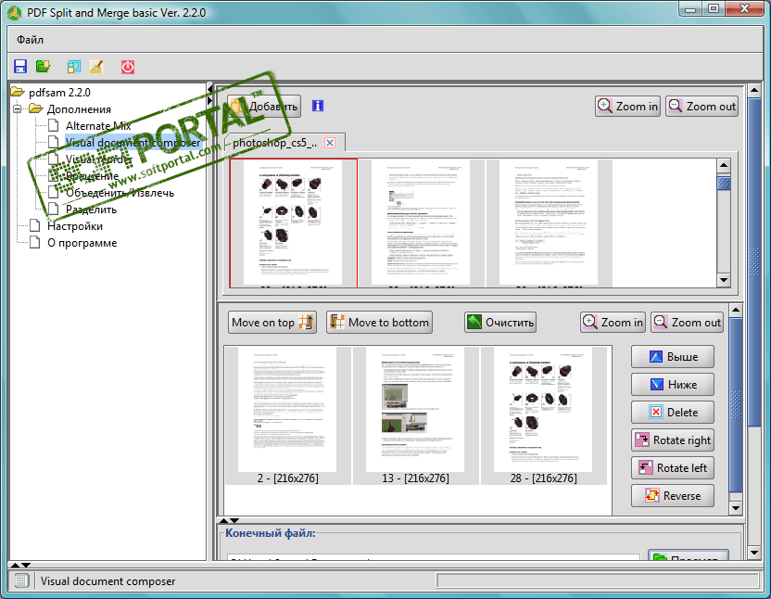Image resolution: width=771 pixels, height=599 pixels.
Task: Click the Move to bottom button
Action: click(379, 323)
